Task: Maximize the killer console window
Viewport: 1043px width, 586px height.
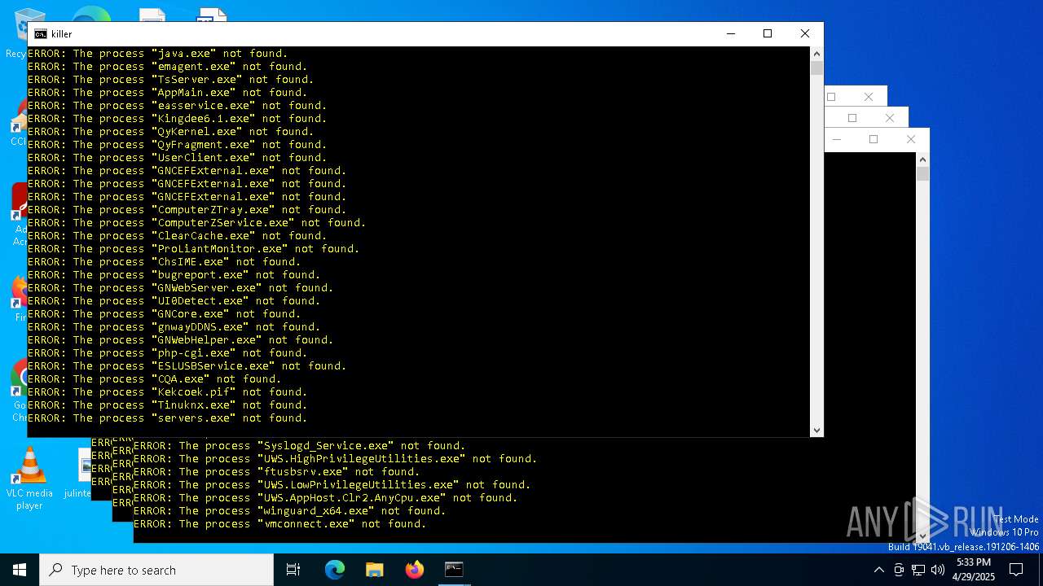Action: [768, 33]
